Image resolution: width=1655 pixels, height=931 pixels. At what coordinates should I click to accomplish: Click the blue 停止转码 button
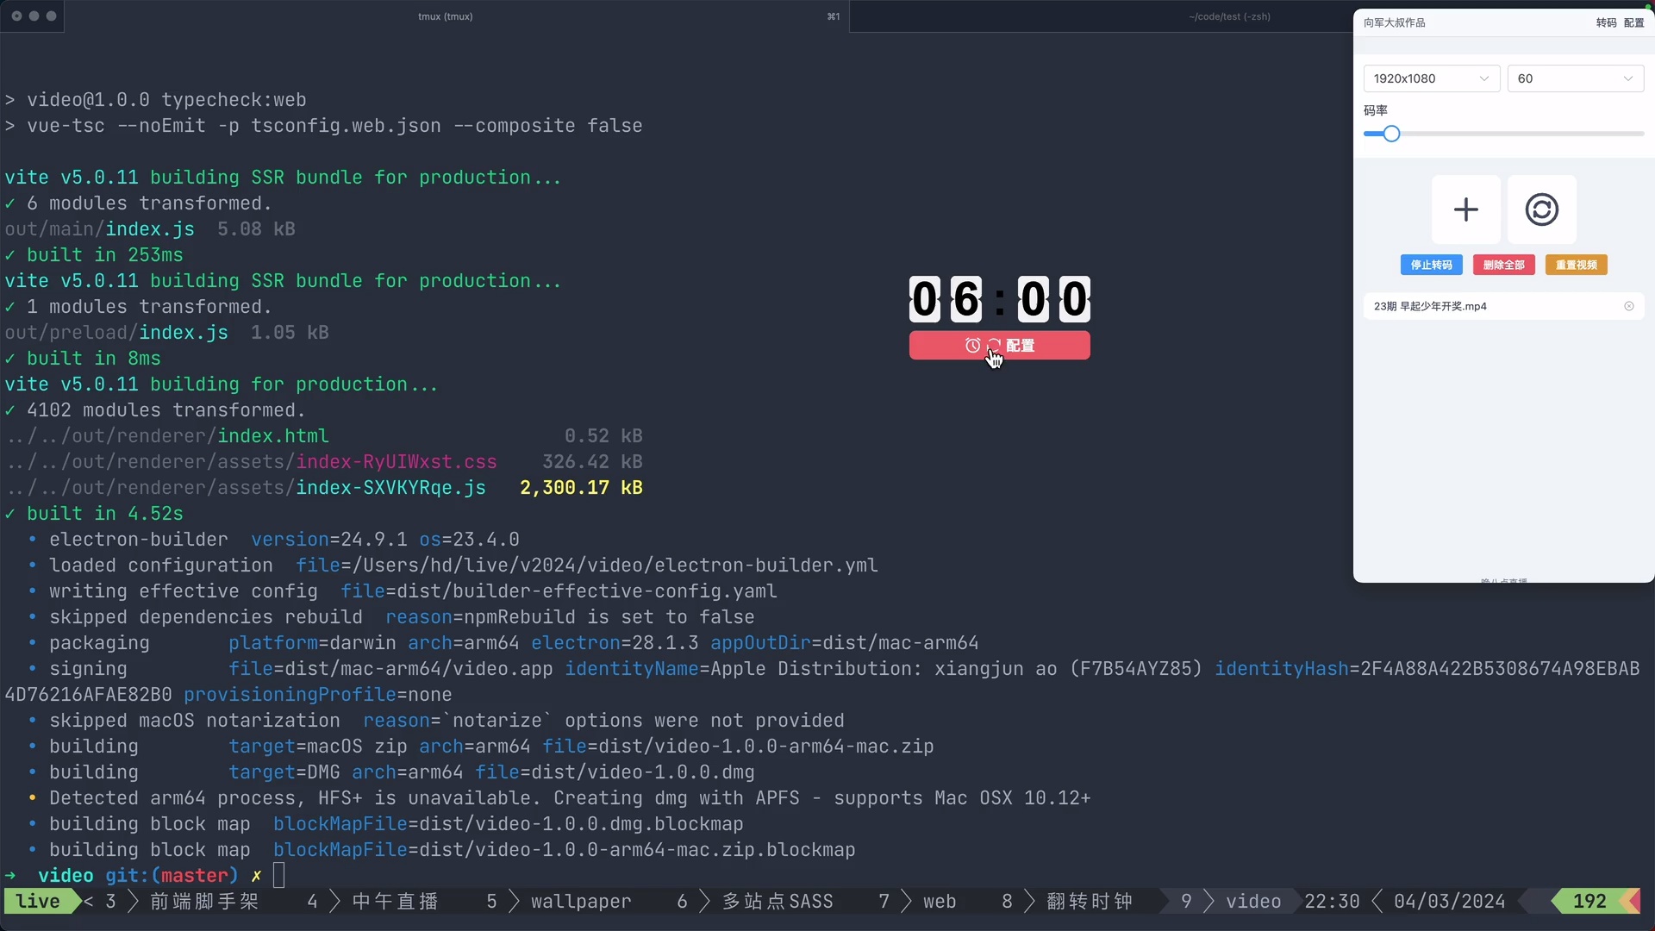point(1432,265)
